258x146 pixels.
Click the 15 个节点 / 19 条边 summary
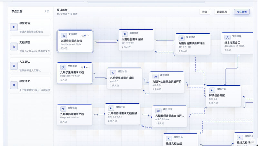click(67, 14)
